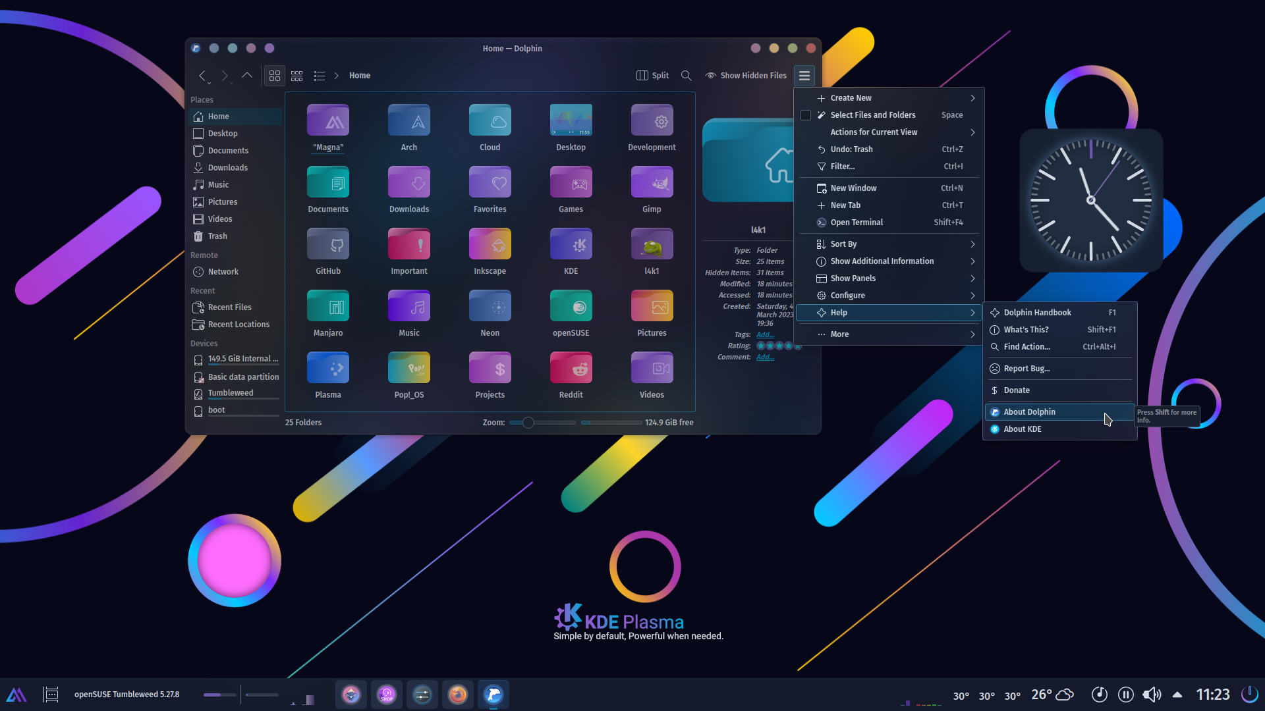Open the Inkscape folder icon

(x=490, y=245)
